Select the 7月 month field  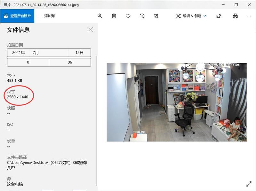point(49,53)
